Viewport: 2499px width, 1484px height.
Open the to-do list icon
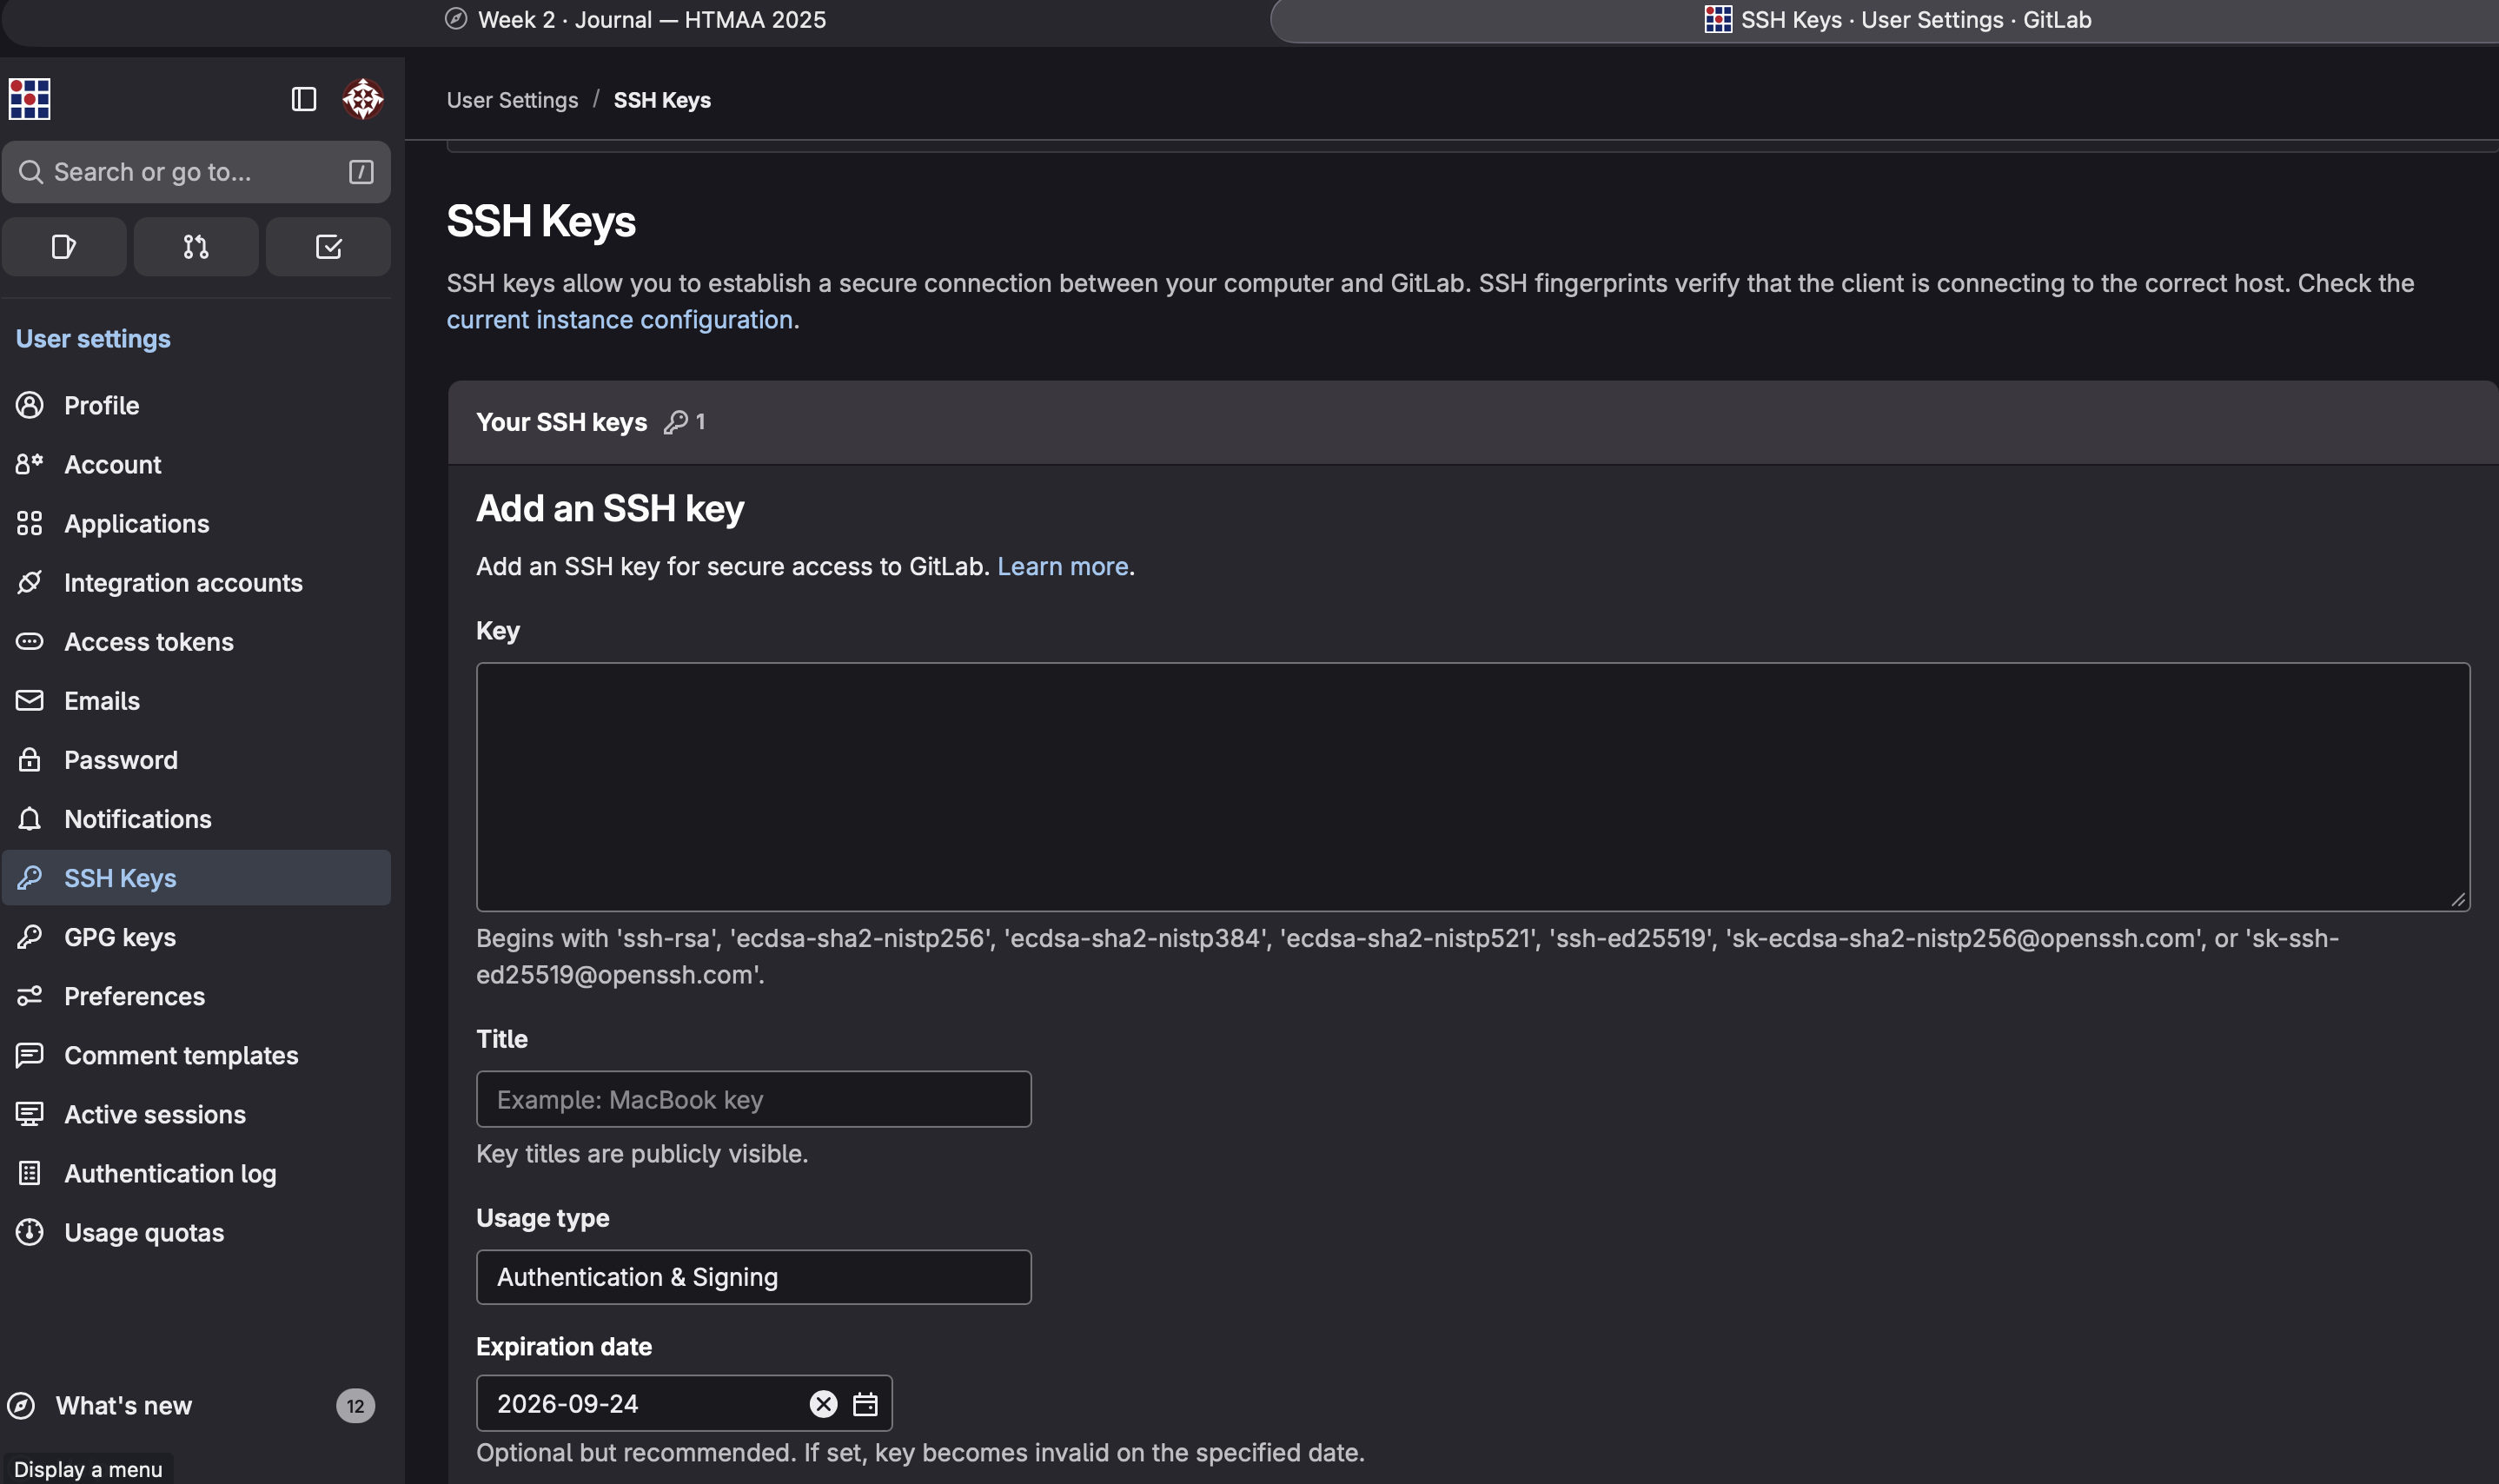click(x=328, y=247)
